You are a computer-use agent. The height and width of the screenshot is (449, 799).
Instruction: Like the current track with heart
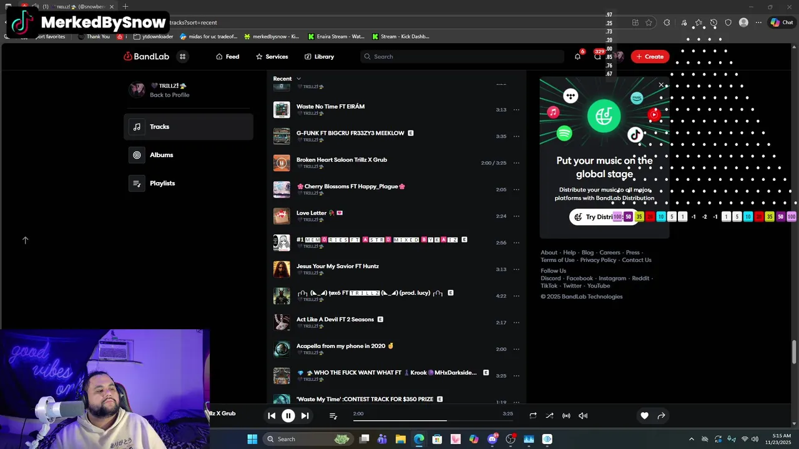(644, 416)
